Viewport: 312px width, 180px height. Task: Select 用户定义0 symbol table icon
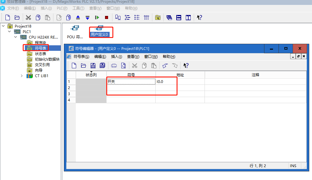pos(99,32)
